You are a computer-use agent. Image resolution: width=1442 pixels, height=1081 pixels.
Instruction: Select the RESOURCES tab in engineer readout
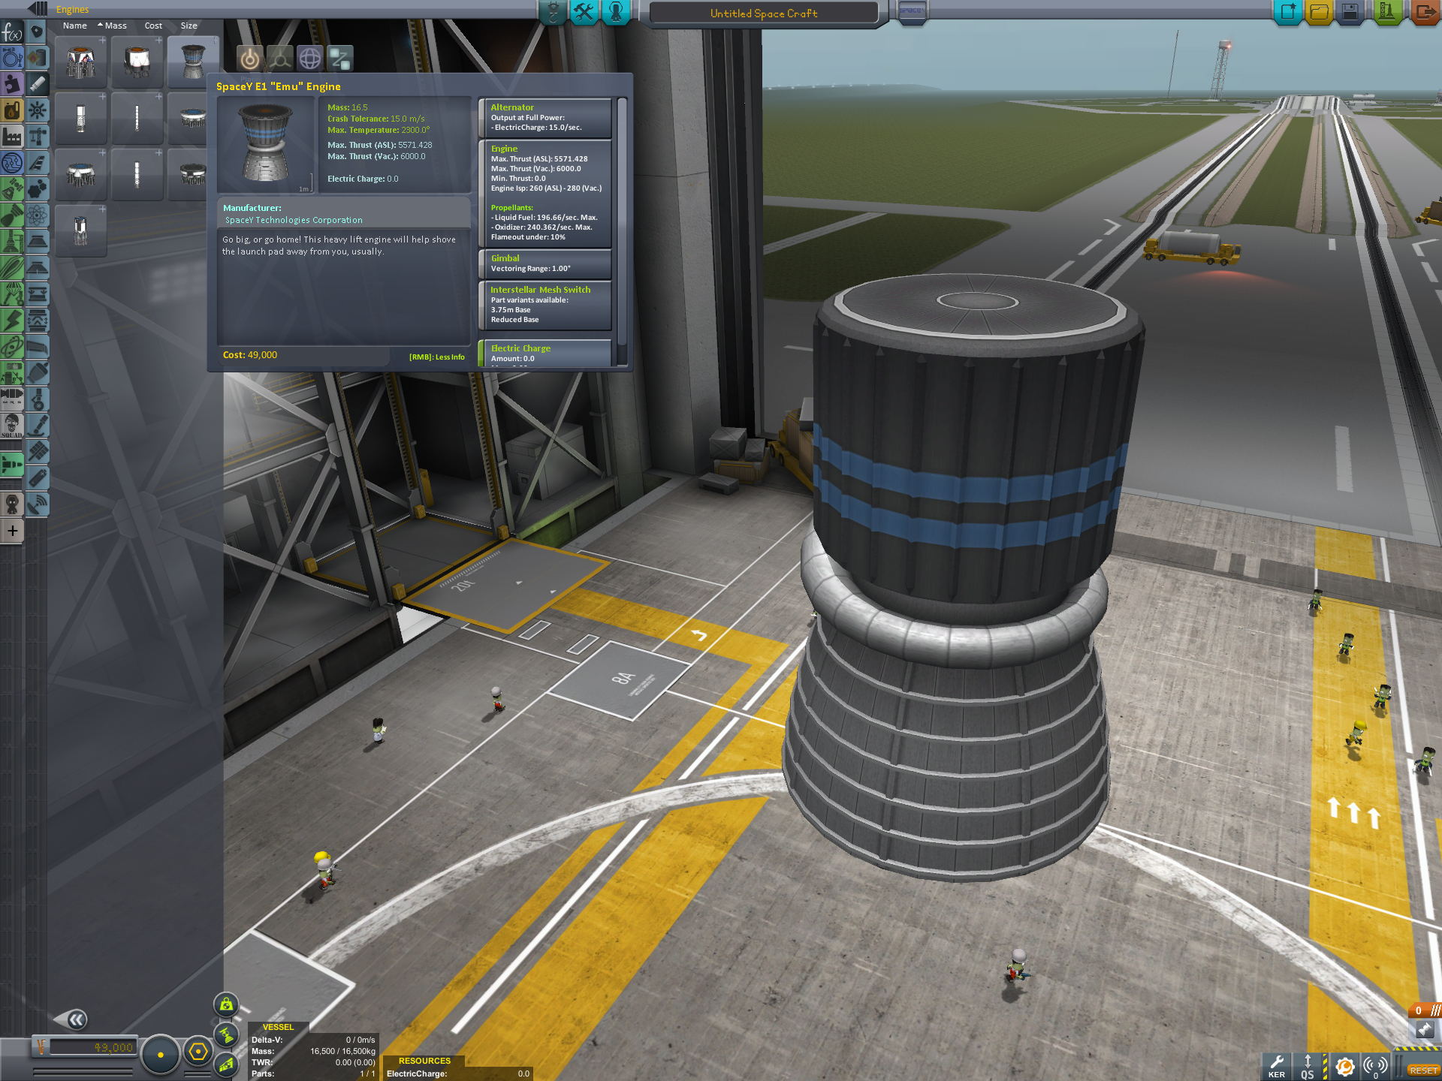click(x=424, y=1061)
